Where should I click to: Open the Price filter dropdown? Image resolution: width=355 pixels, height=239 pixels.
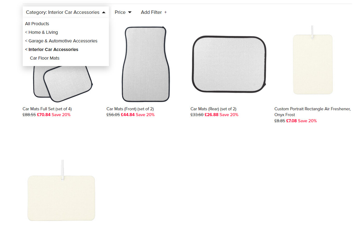pos(123,12)
